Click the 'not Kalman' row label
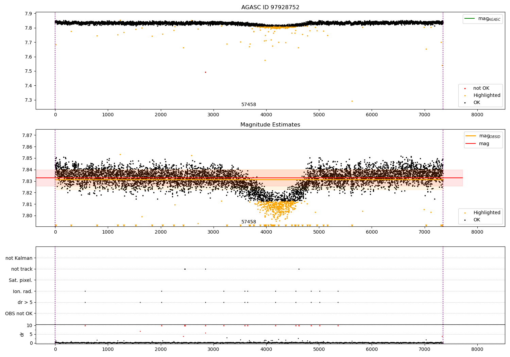 point(19,258)
